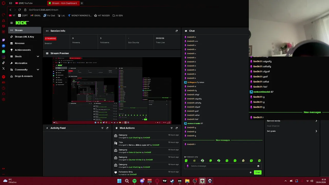Open chat settings gear icon

[251, 172]
